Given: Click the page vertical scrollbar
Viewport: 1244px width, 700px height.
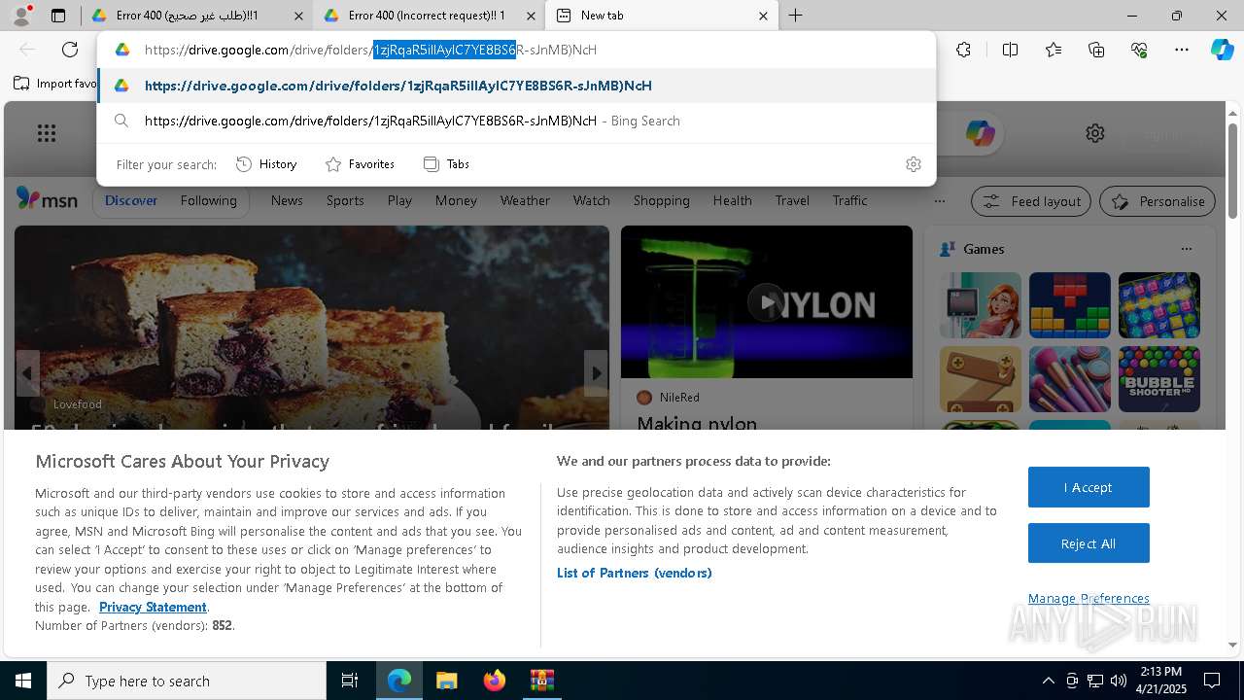Looking at the screenshot, I should [1232, 170].
